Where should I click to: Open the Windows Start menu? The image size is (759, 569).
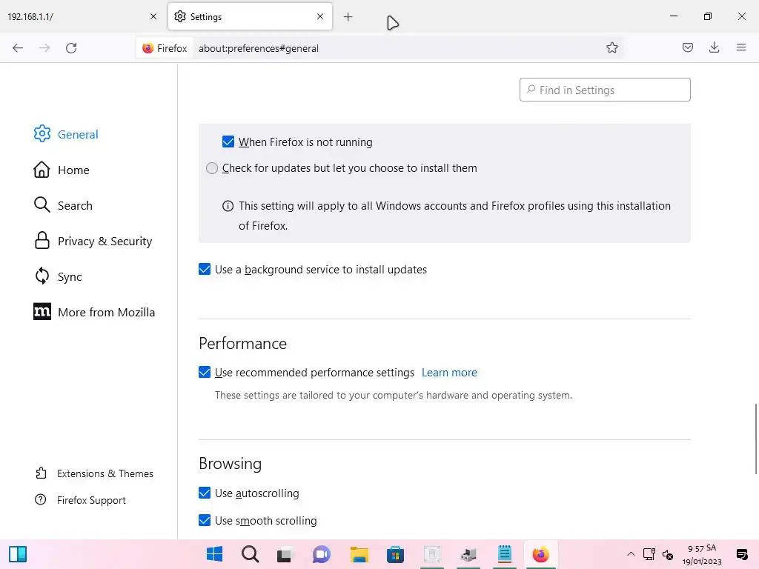pyautogui.click(x=214, y=554)
